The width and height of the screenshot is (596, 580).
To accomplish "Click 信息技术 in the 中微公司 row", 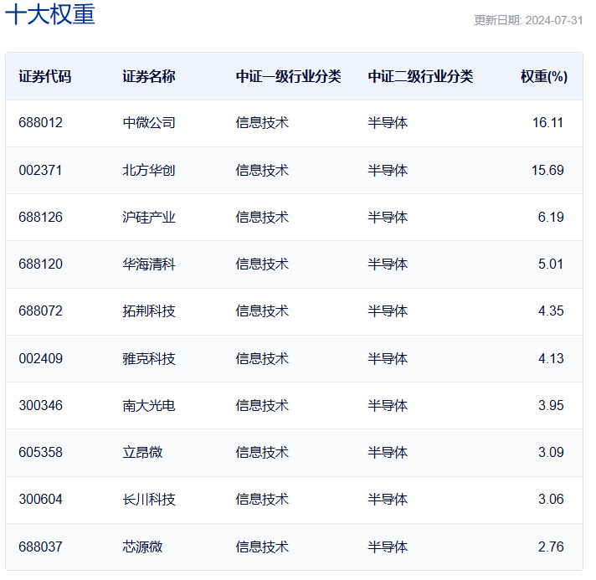I will [262, 122].
